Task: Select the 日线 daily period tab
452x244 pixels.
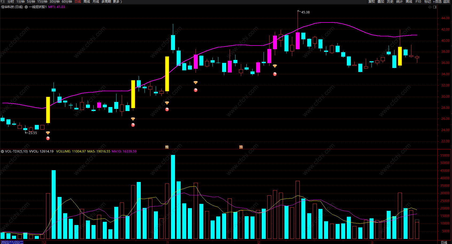Action: 78,2
